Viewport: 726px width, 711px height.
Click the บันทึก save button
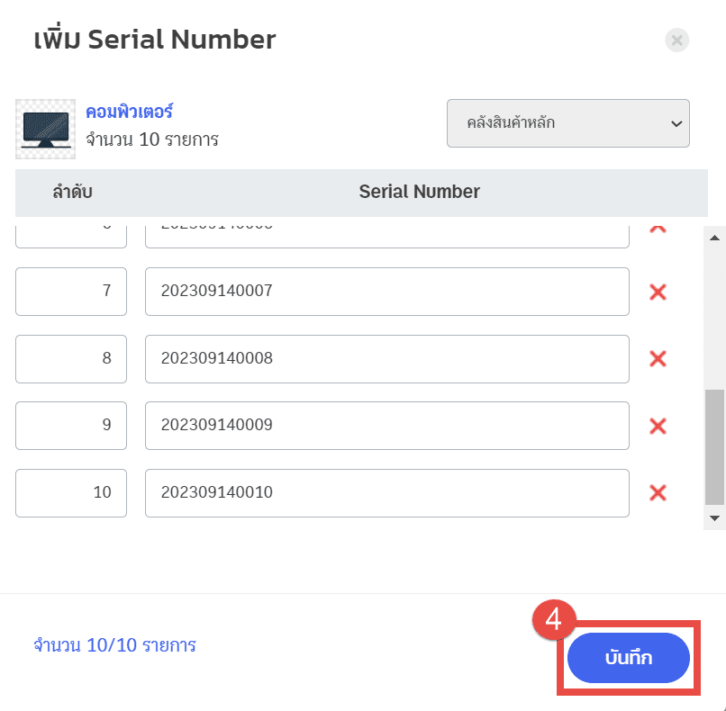629,657
